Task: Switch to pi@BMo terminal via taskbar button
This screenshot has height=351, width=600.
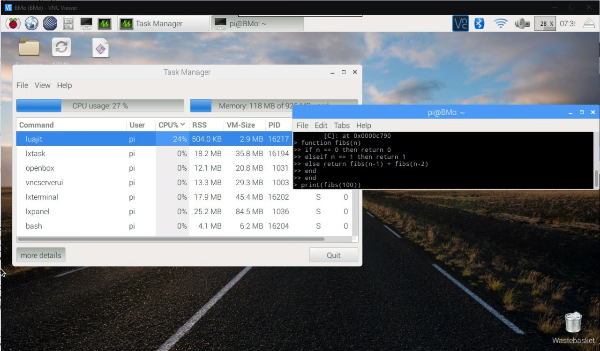Action: tap(257, 23)
